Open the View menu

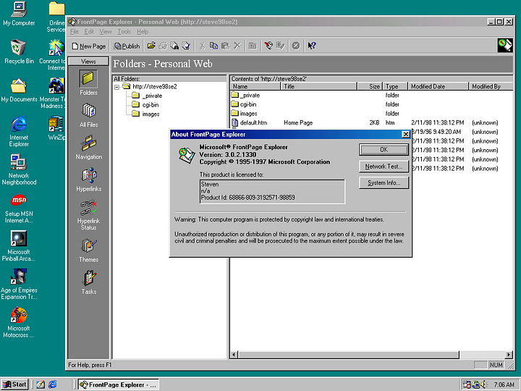click(106, 32)
